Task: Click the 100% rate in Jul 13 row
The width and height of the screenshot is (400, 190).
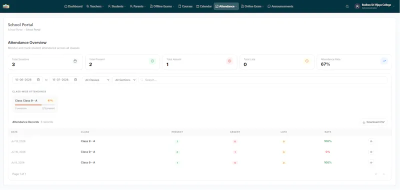Action: pyautogui.click(x=328, y=141)
